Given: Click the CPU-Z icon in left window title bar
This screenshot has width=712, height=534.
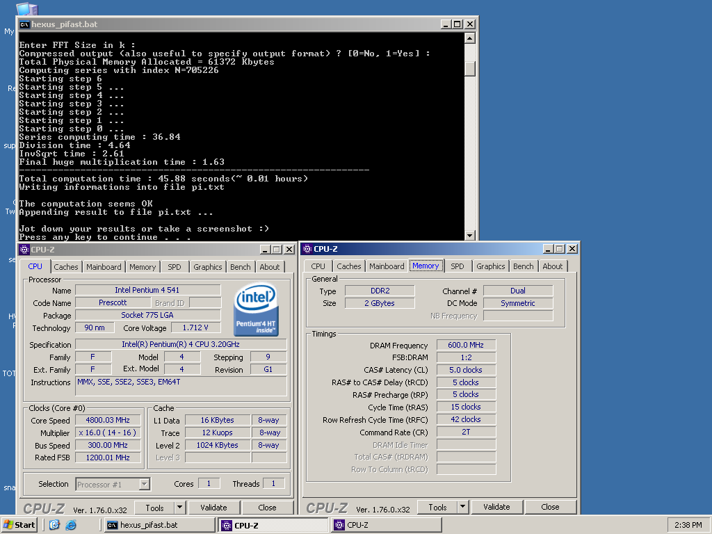Looking at the screenshot, I should click(24, 250).
